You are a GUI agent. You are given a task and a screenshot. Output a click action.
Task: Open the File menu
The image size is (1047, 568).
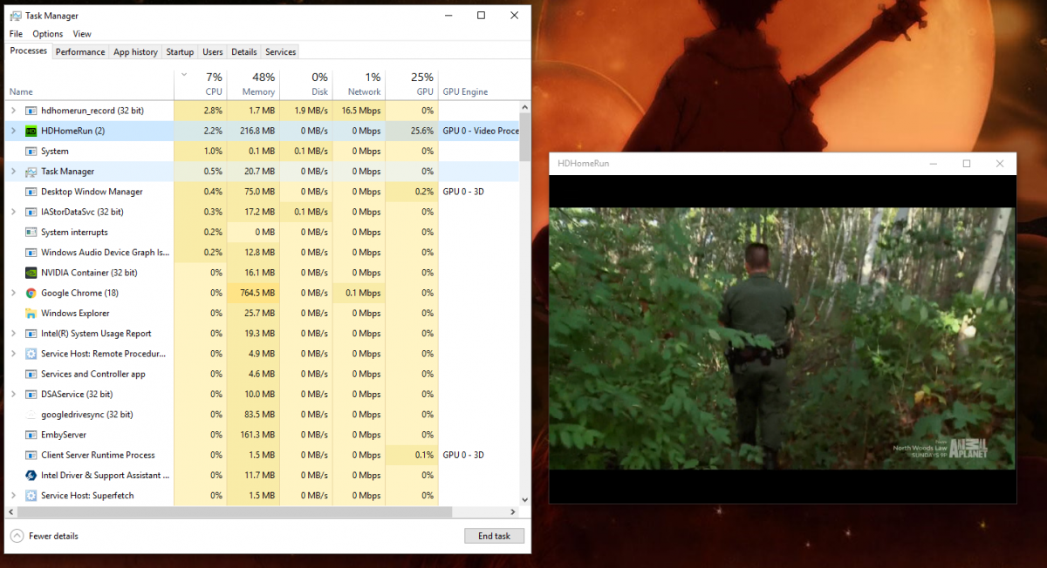pyautogui.click(x=16, y=34)
